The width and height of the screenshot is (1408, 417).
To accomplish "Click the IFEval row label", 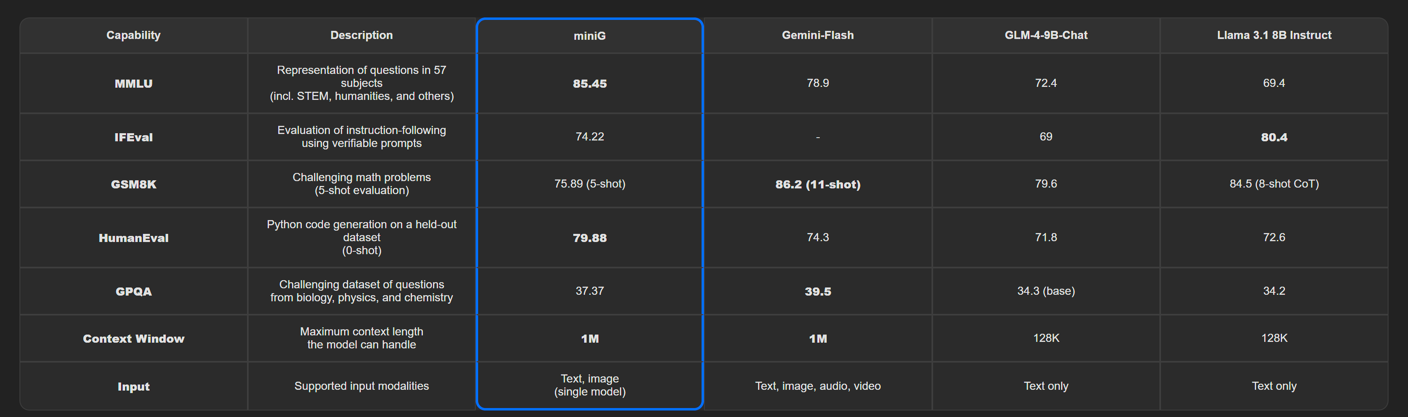I will [133, 137].
